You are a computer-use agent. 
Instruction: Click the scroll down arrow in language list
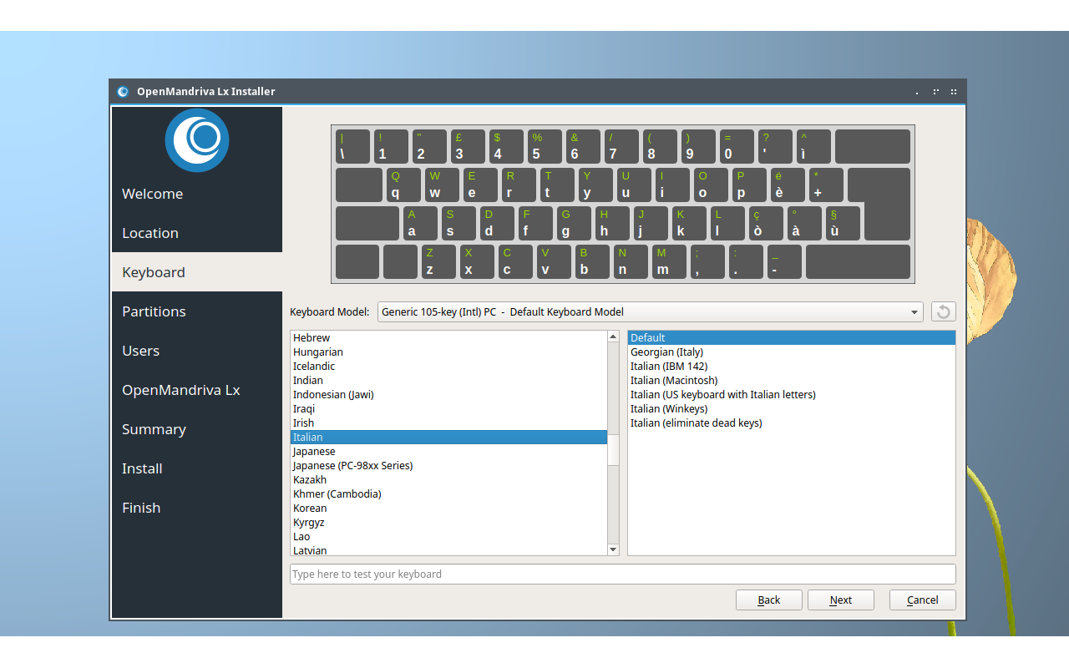click(613, 549)
